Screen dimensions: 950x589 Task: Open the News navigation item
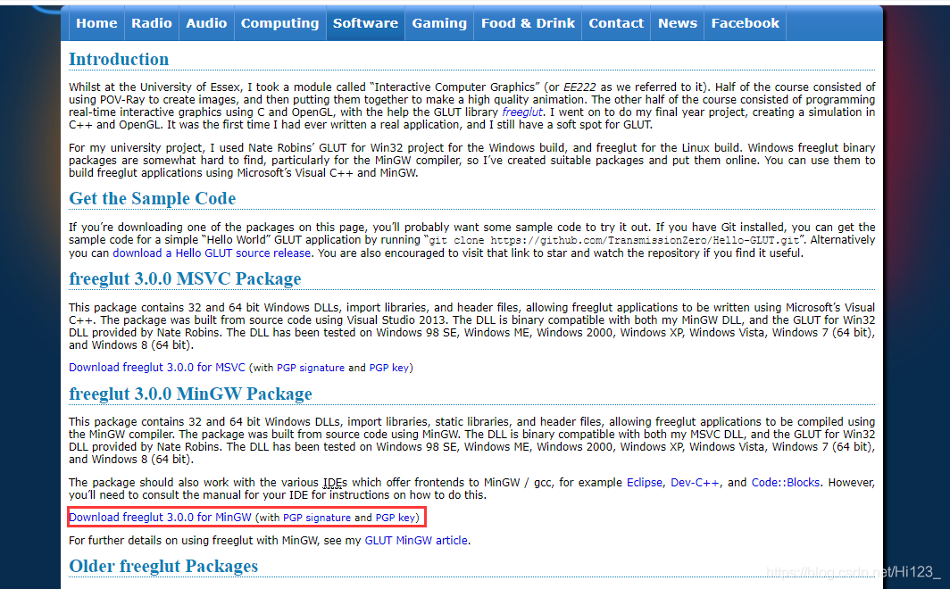[678, 23]
